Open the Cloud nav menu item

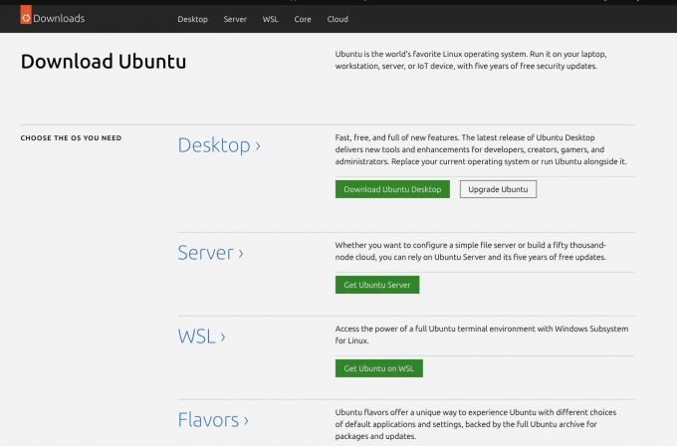[338, 19]
